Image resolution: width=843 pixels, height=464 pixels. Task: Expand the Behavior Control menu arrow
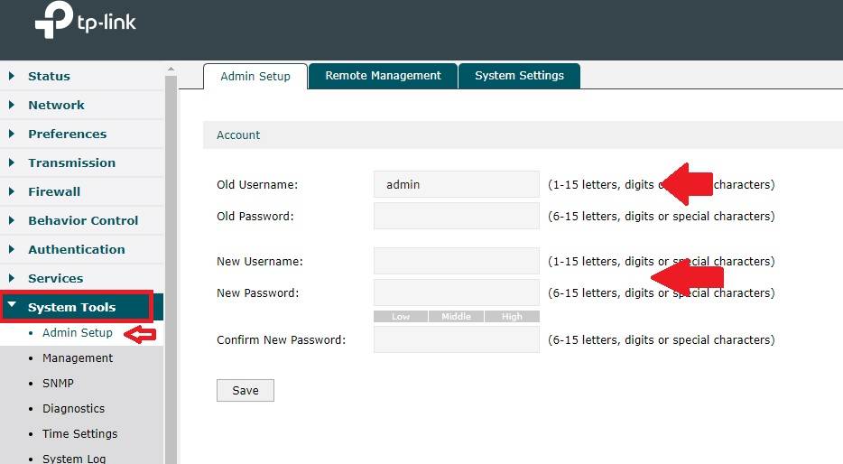tap(12, 220)
